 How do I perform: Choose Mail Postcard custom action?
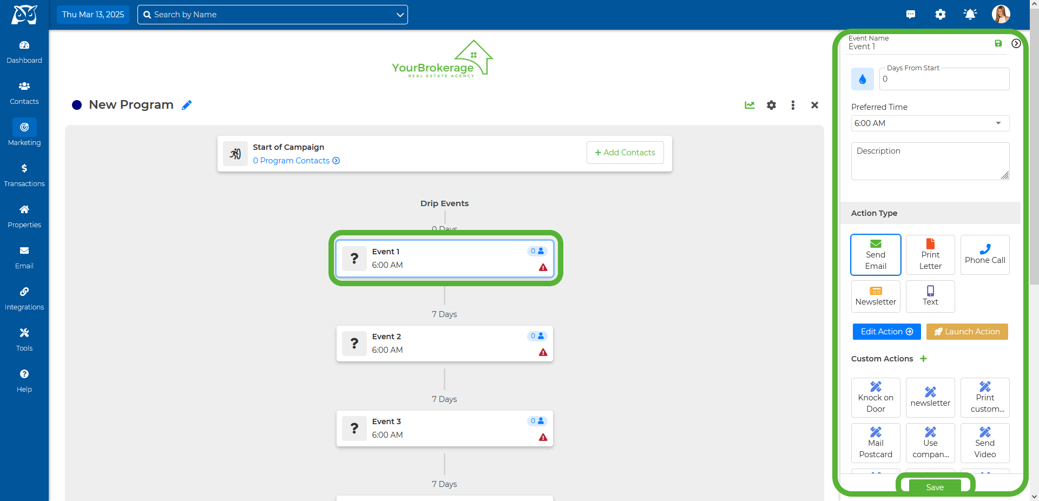(876, 443)
